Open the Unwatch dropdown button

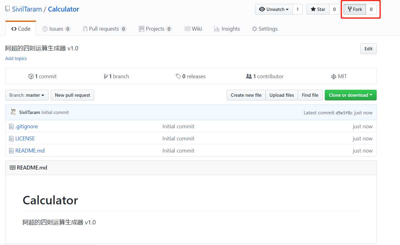click(274, 9)
